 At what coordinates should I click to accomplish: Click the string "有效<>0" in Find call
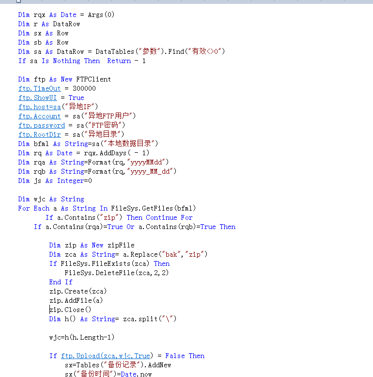pos(205,51)
